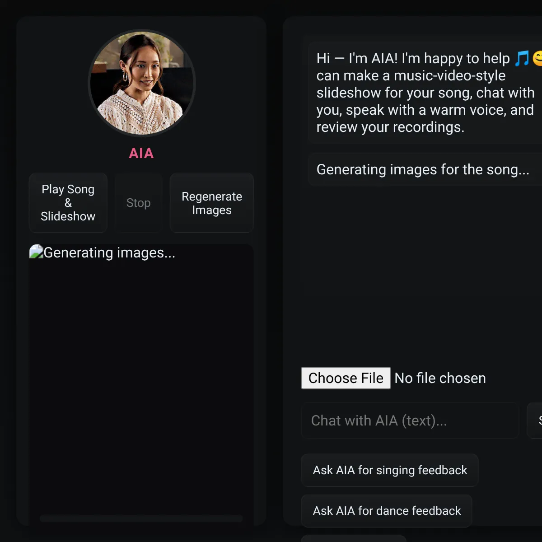Regenerate Images for the slideshow
The width and height of the screenshot is (542, 542).
coord(212,203)
